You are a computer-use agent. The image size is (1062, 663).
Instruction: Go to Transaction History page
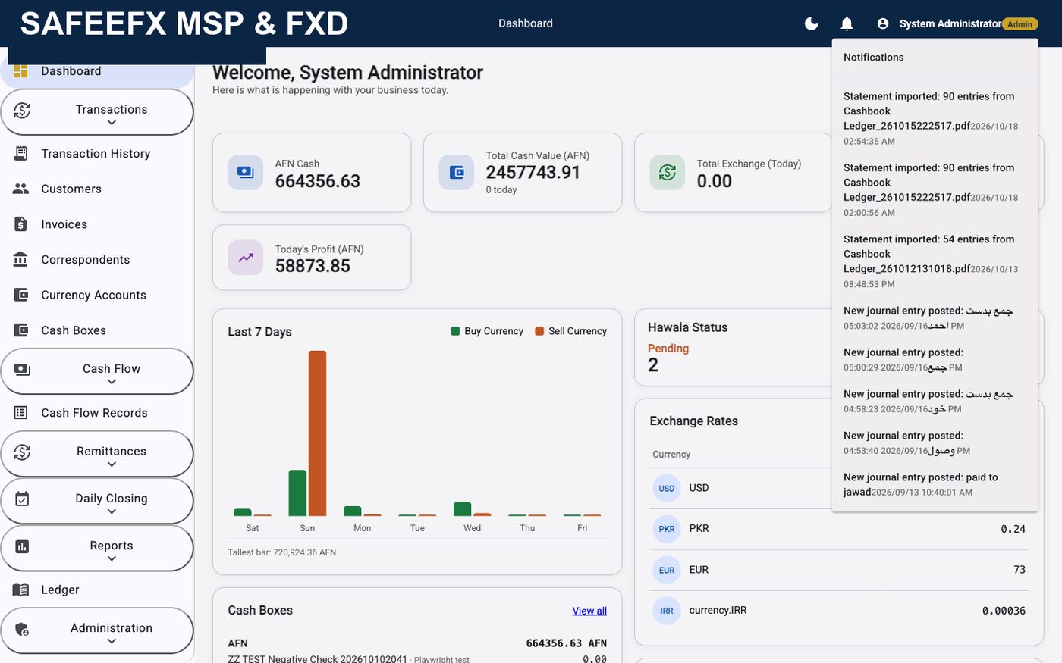pos(97,153)
